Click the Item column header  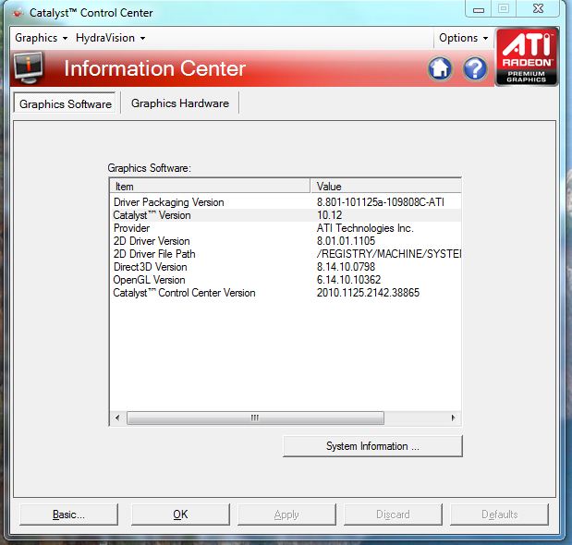[210, 187]
